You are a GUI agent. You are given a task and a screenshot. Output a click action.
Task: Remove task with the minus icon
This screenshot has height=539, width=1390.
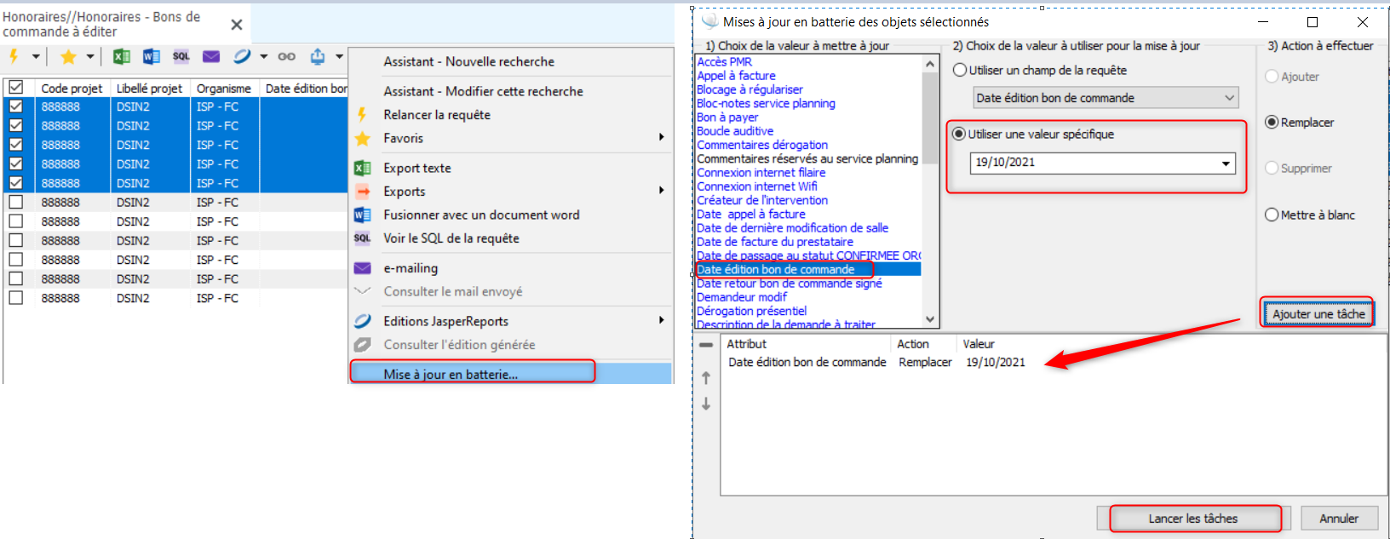pyautogui.click(x=706, y=345)
